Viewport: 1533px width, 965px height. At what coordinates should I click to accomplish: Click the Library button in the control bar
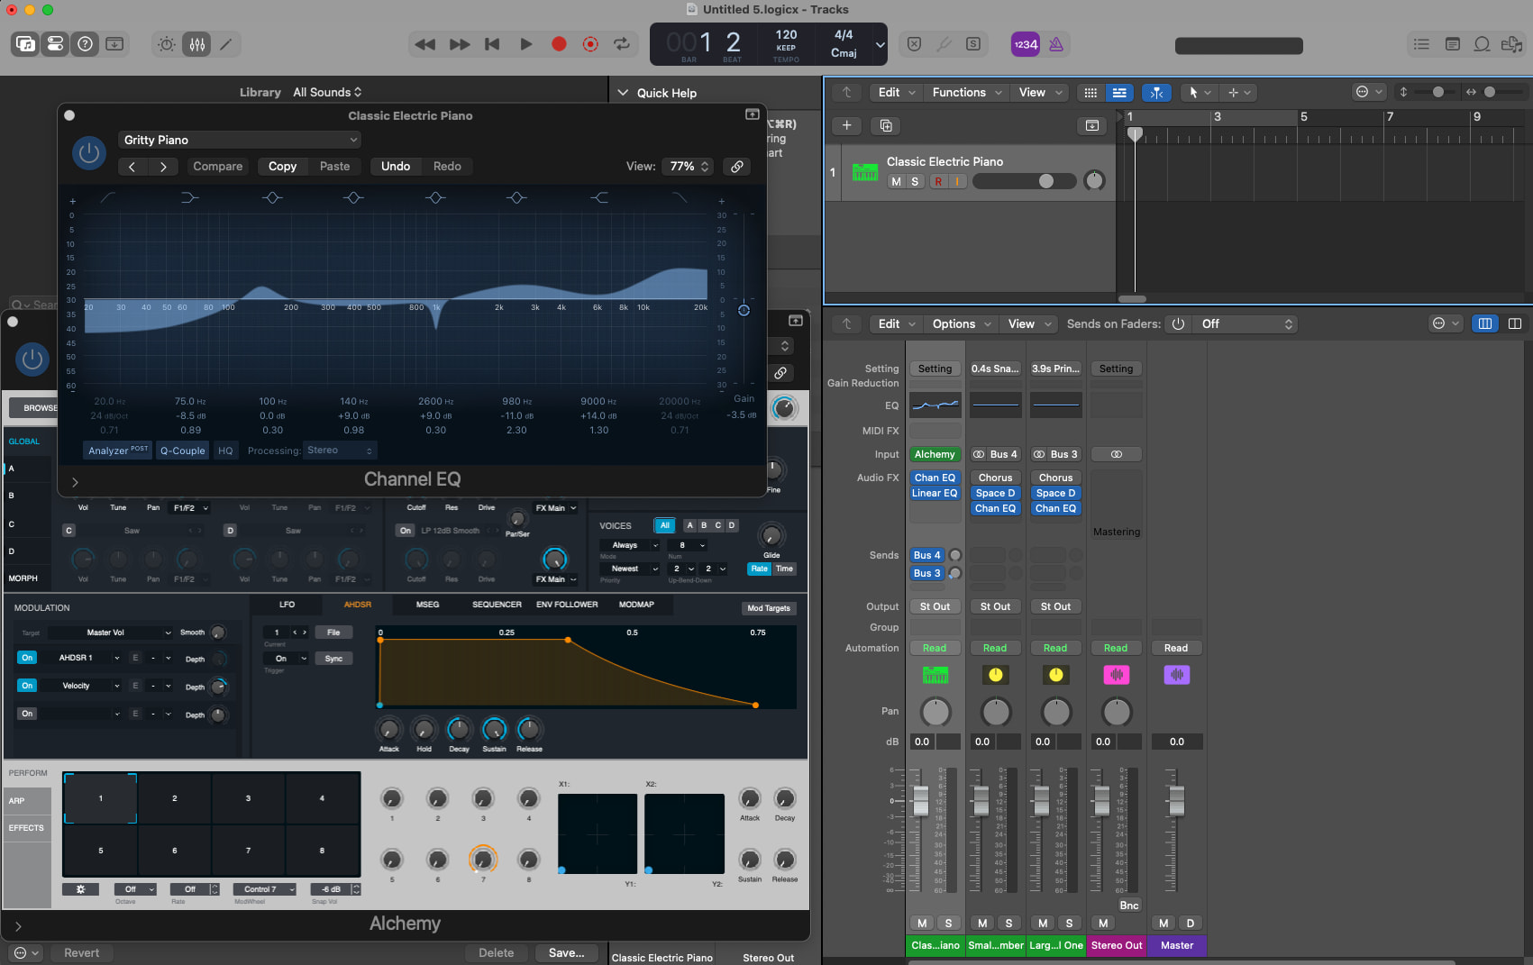click(x=26, y=44)
